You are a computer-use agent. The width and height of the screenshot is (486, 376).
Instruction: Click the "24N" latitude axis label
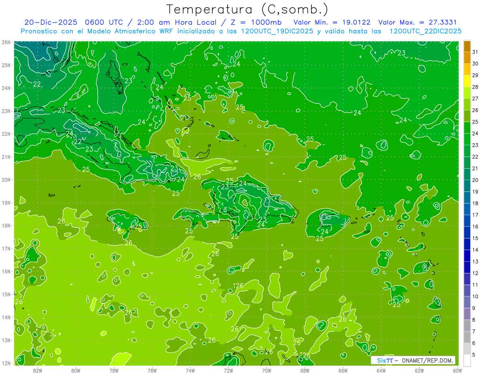click(x=6, y=88)
